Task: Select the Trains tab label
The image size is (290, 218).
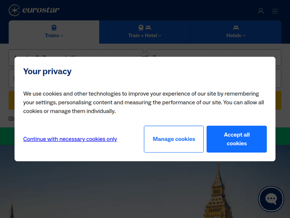Action: [x=51, y=35]
